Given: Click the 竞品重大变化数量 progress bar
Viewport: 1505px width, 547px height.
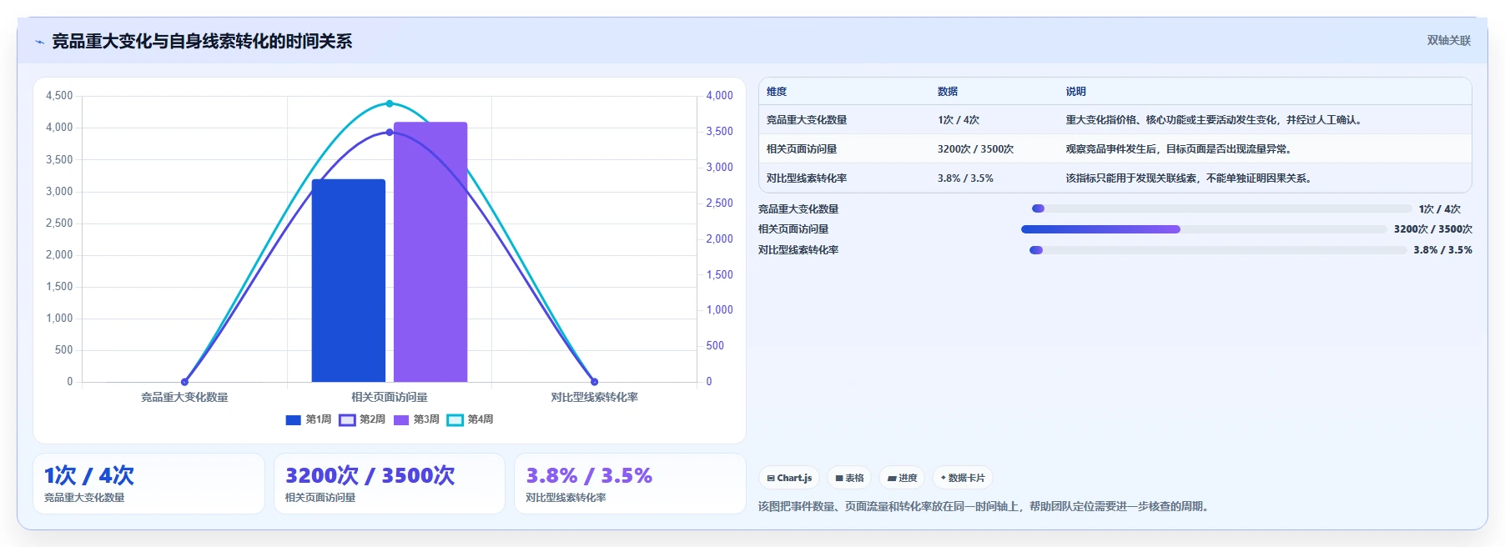Looking at the screenshot, I should point(1221,208).
